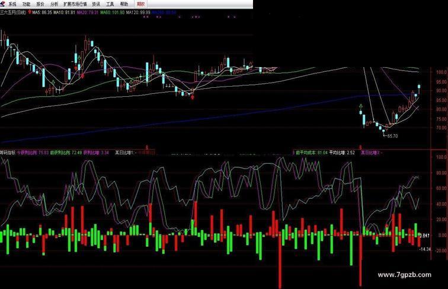Click the 前平均成本 81.04 value
The image size is (448, 289).
312,153
